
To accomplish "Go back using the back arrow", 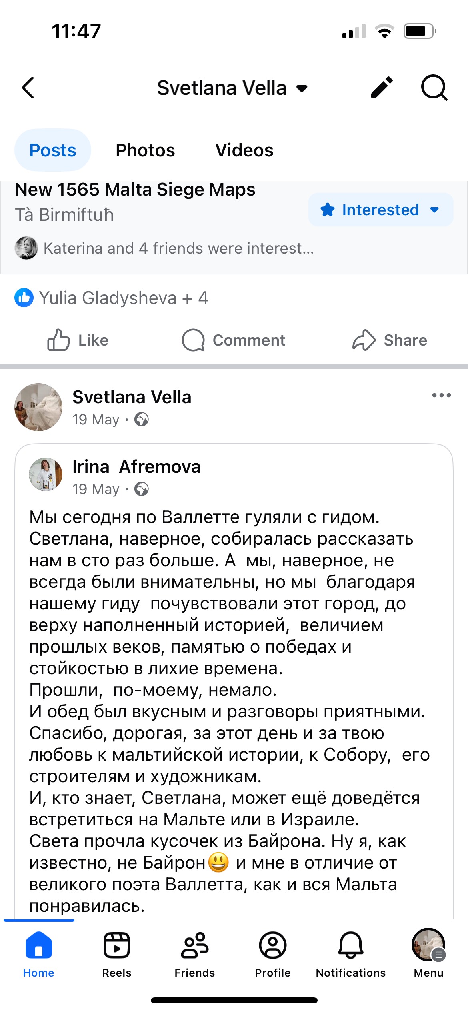I will tap(28, 88).
